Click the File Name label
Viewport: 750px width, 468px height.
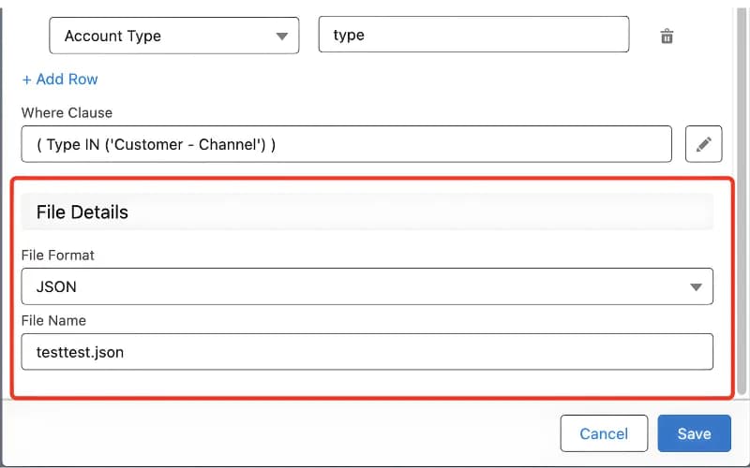(53, 320)
